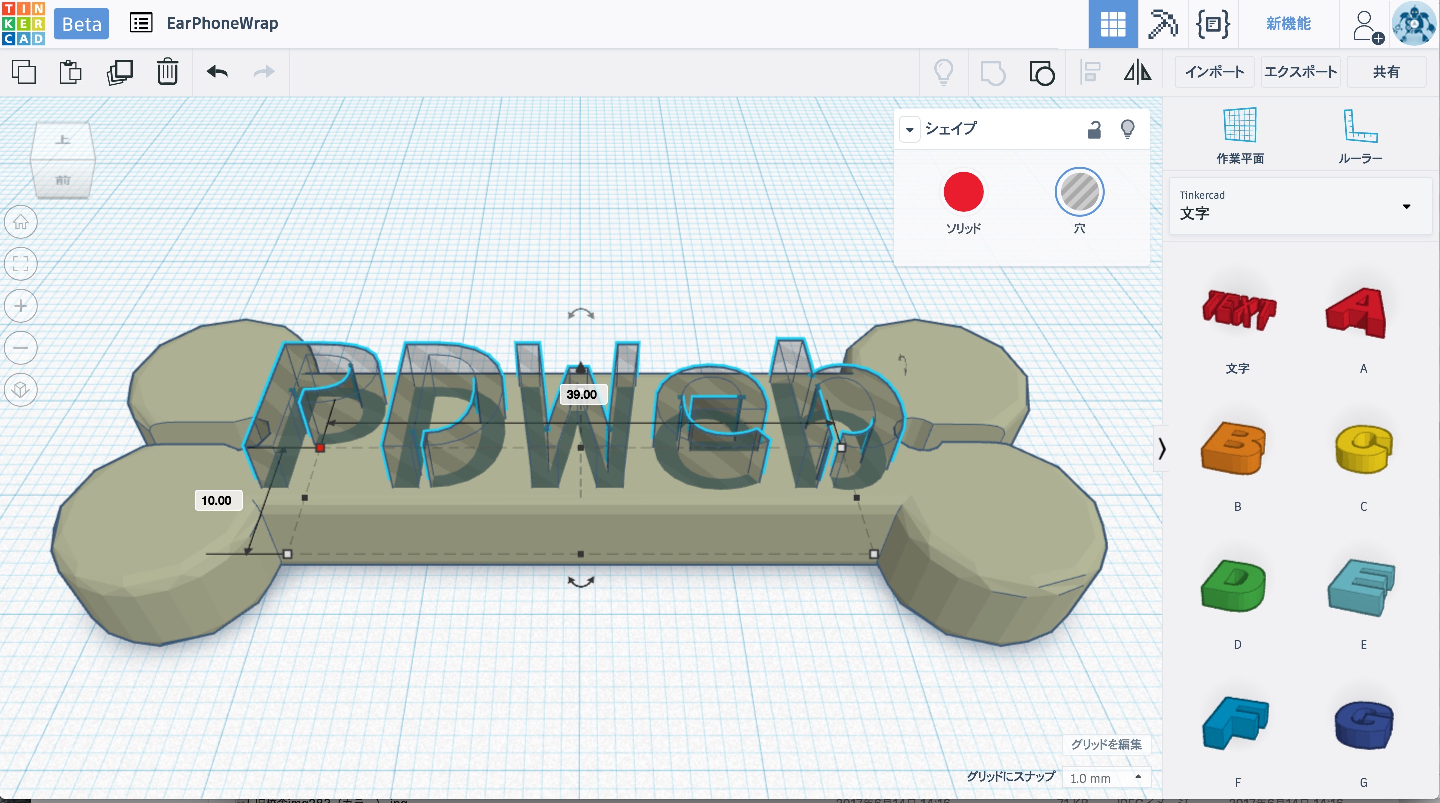
Task: Switch to the Blocks pickaxe mode
Action: pyautogui.click(x=1162, y=24)
